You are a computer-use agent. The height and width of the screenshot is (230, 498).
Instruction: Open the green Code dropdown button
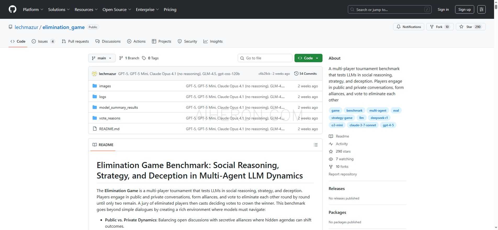click(x=308, y=58)
